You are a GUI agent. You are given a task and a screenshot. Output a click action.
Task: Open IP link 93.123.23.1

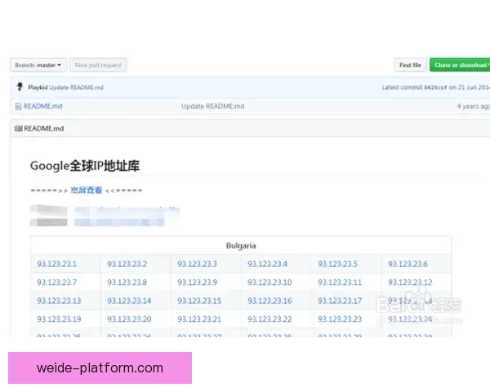(56, 264)
